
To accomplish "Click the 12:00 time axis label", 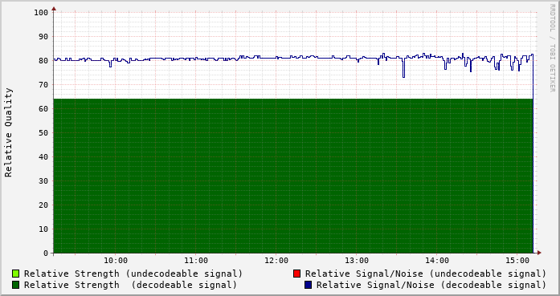I will click(x=276, y=261).
